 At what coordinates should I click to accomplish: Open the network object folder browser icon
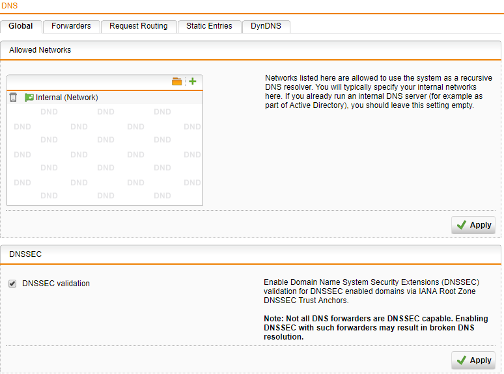pos(176,81)
